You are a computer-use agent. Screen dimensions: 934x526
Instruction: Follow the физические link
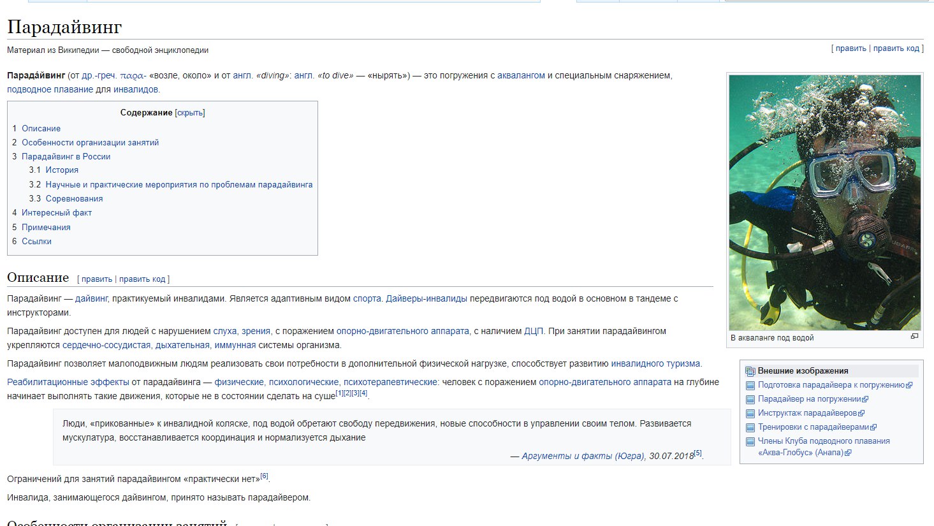coord(238,382)
